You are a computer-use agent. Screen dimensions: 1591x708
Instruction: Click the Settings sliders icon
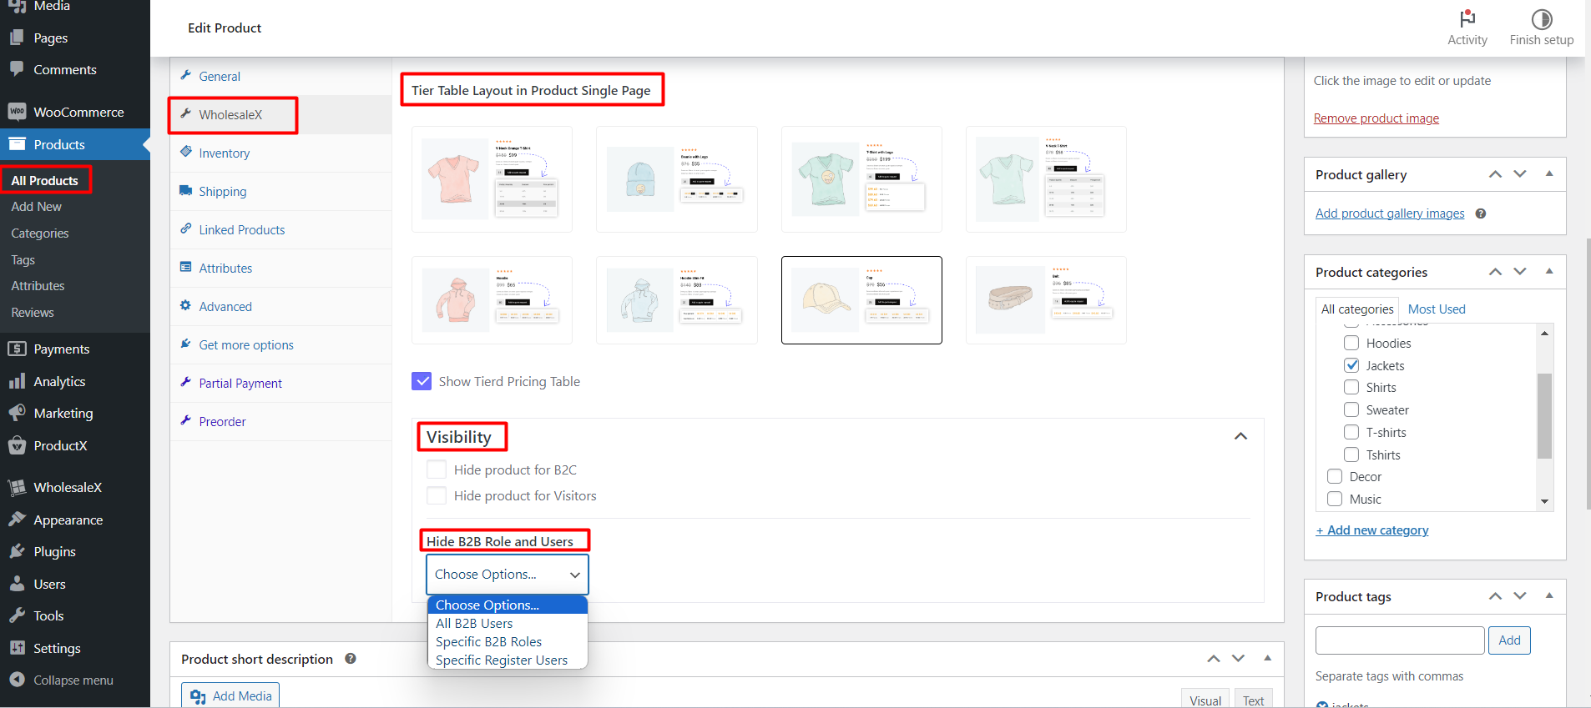click(x=17, y=648)
